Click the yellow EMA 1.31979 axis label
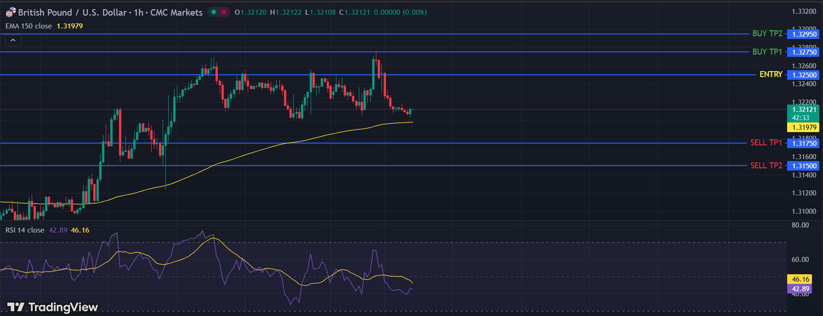Viewport: 823px width, 316px height. click(x=804, y=128)
